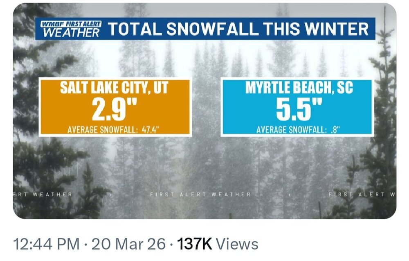Click the center First Alert Weather watermark
Viewport: 409px width, 261px height.
coord(200,194)
